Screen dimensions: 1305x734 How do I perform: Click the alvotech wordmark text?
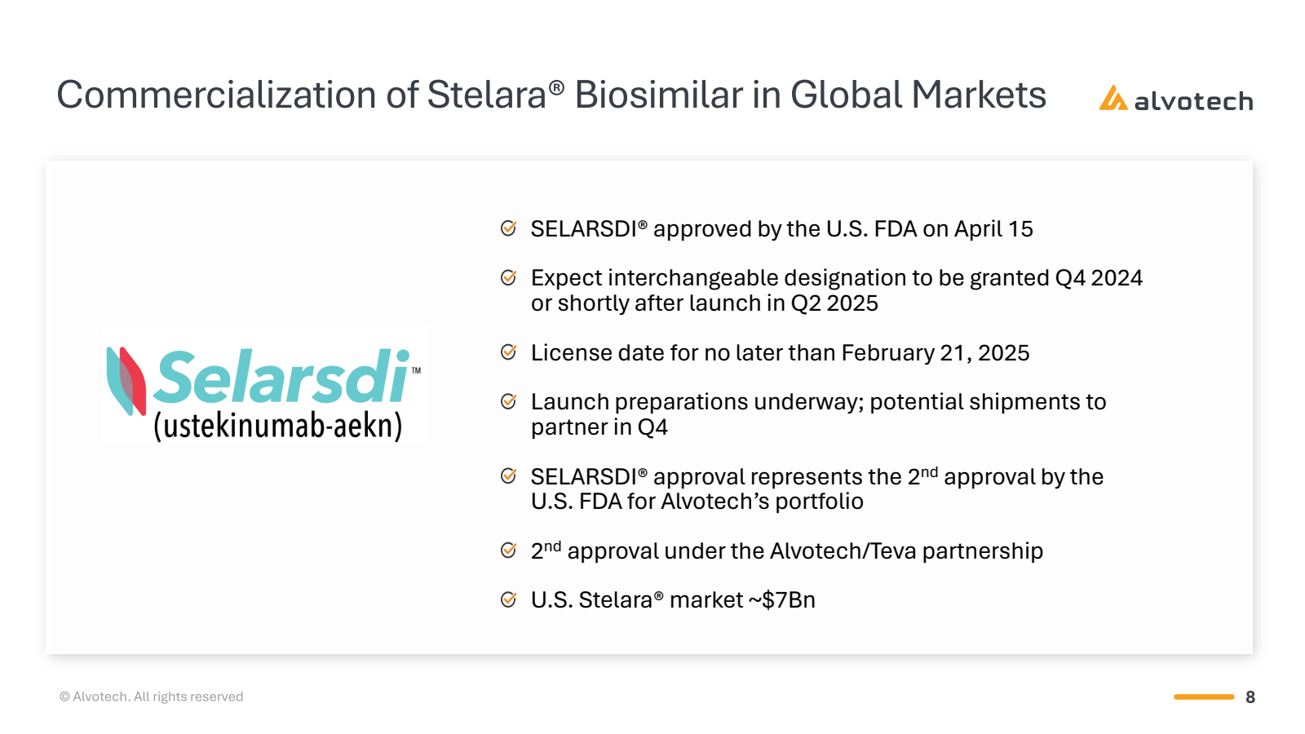click(1193, 101)
